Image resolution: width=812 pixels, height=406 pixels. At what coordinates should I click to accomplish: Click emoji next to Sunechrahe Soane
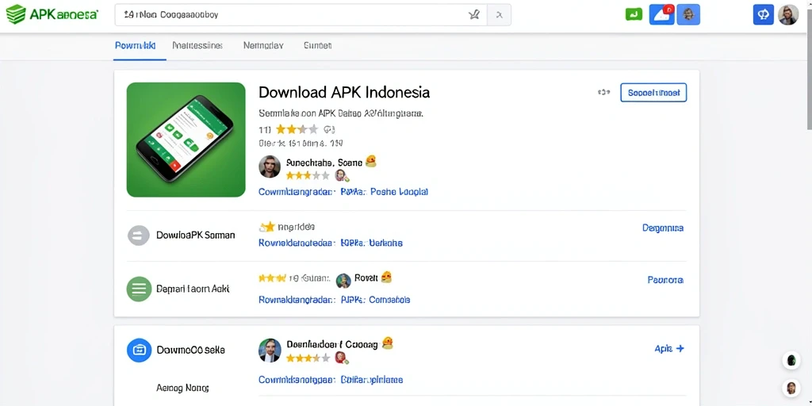click(370, 162)
